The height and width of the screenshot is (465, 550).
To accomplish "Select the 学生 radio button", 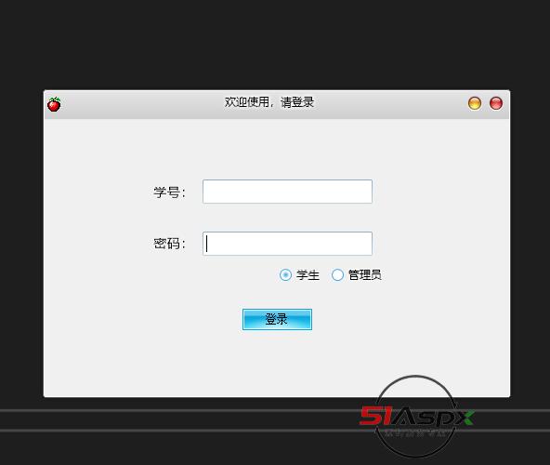I will (x=285, y=274).
